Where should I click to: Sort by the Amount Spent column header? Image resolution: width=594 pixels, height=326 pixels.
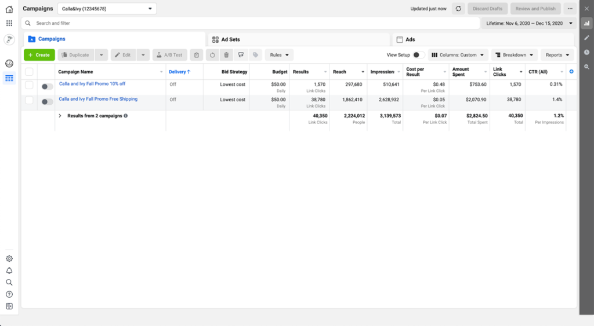461,72
